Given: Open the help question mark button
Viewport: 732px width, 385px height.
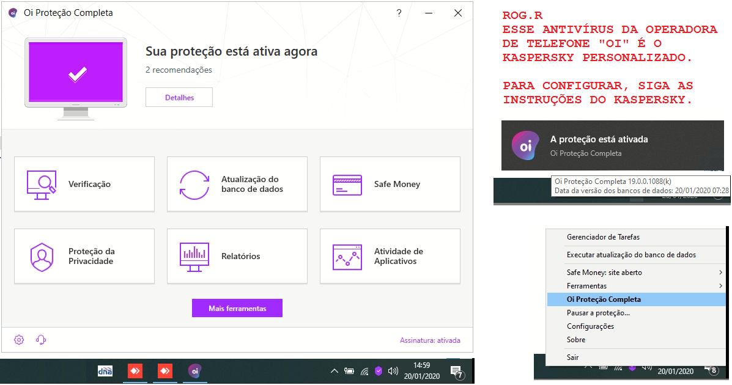Looking at the screenshot, I should pyautogui.click(x=399, y=13).
